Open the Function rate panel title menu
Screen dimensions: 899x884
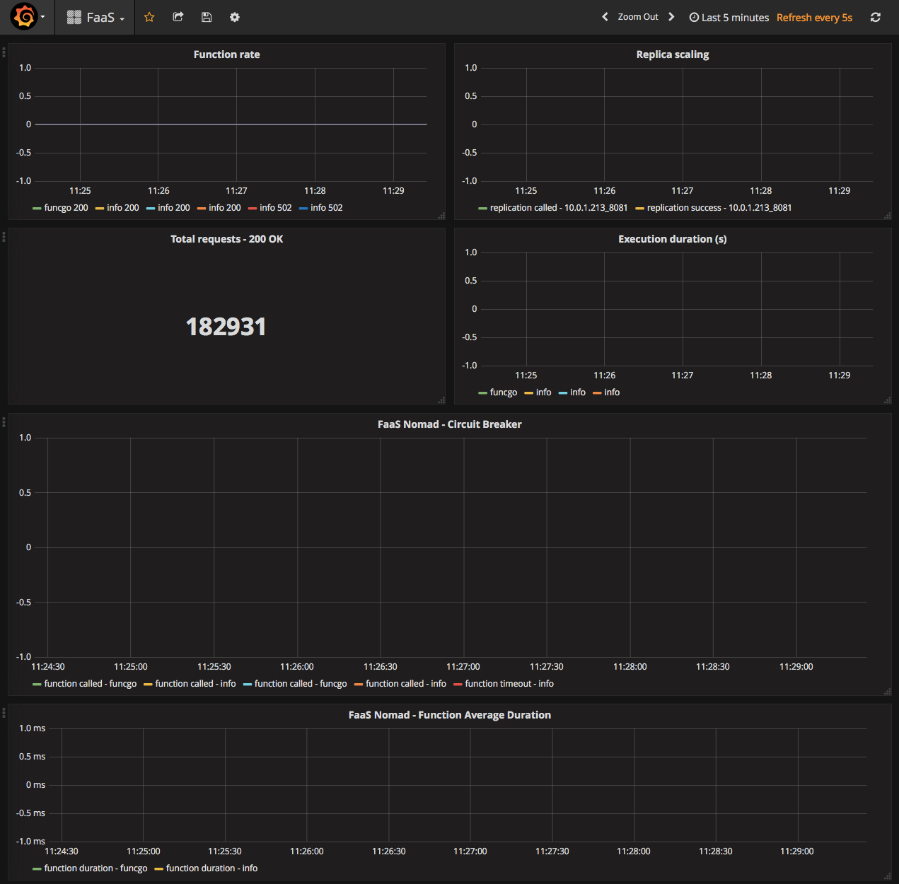tap(226, 54)
